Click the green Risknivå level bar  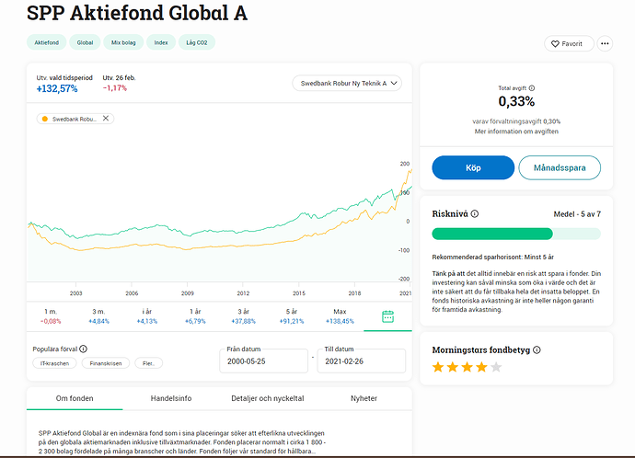tap(516, 234)
